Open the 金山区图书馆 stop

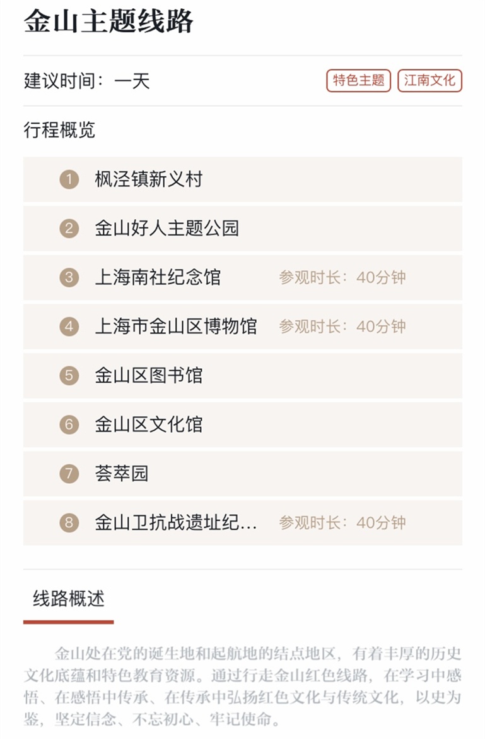point(243,376)
